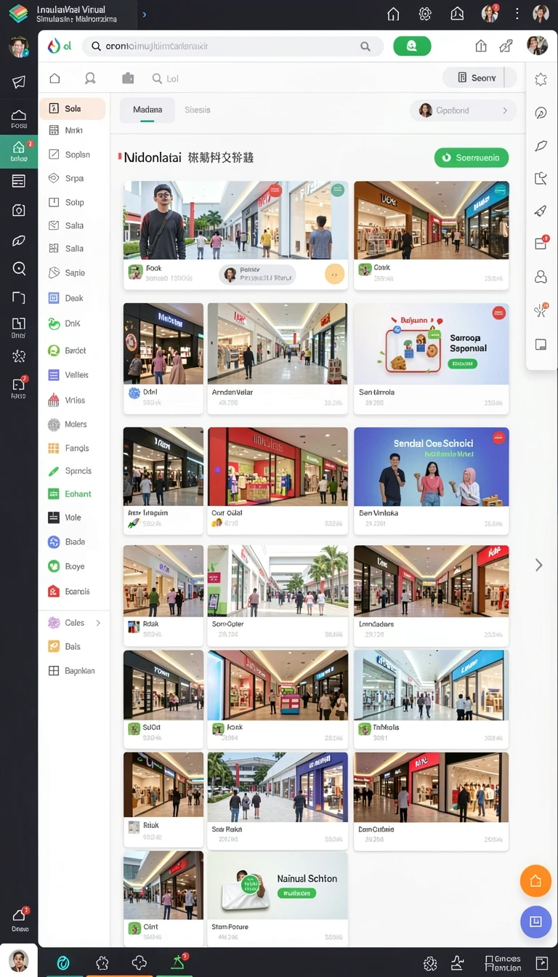Select the Bagnklan sidebar item

[73, 671]
